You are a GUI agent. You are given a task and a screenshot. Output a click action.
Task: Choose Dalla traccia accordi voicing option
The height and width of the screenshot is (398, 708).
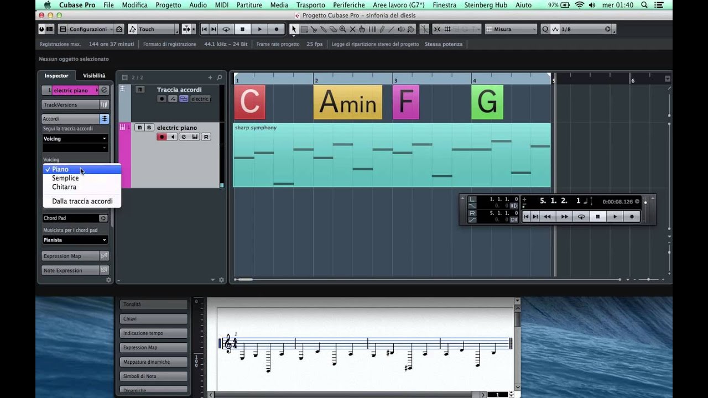82,201
